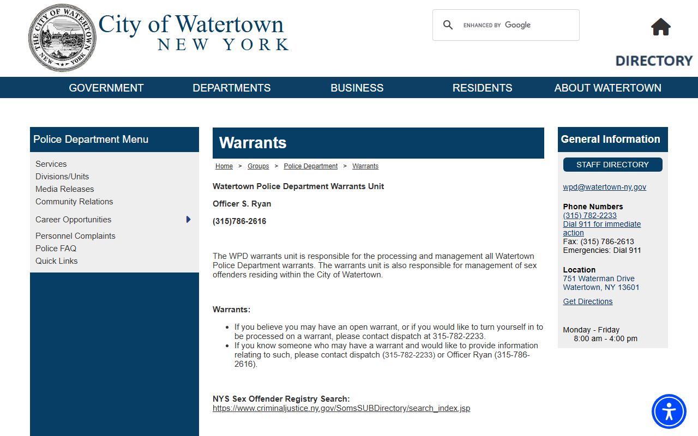Click the DIRECTORY link
The width and height of the screenshot is (698, 436).
click(x=654, y=60)
